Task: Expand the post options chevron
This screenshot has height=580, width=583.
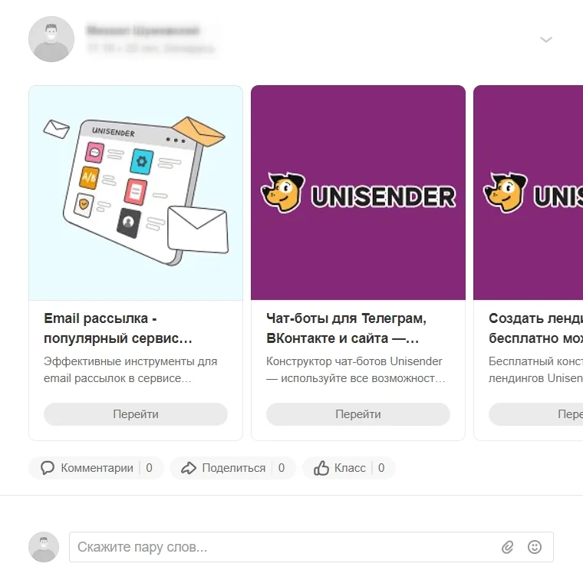Action: (546, 40)
